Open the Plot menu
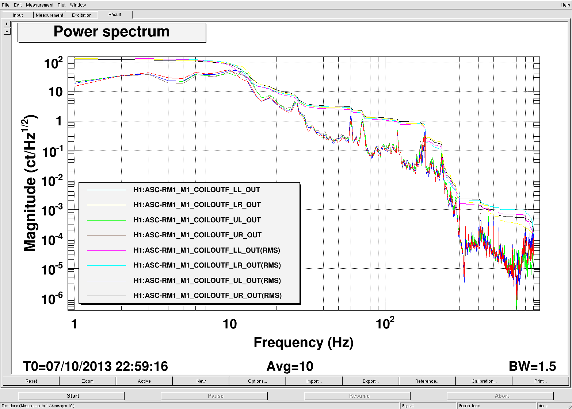This screenshot has height=409, width=572. [61, 5]
